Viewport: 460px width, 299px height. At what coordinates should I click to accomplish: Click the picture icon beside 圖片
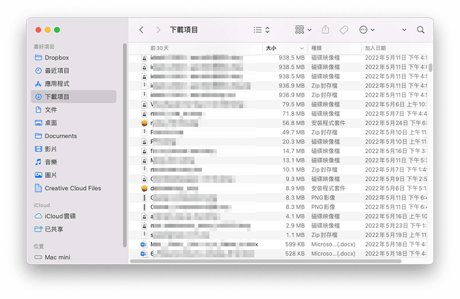point(39,175)
